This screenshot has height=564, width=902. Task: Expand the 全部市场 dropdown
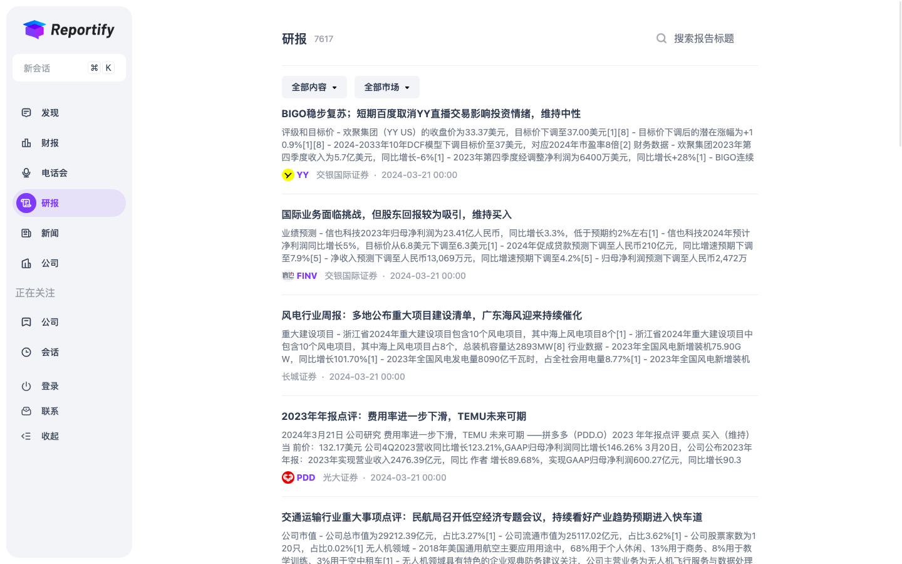pos(387,87)
